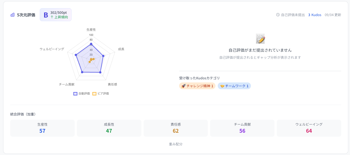Expand the 重み配分 section
This screenshot has width=350, height=155.
click(176, 144)
